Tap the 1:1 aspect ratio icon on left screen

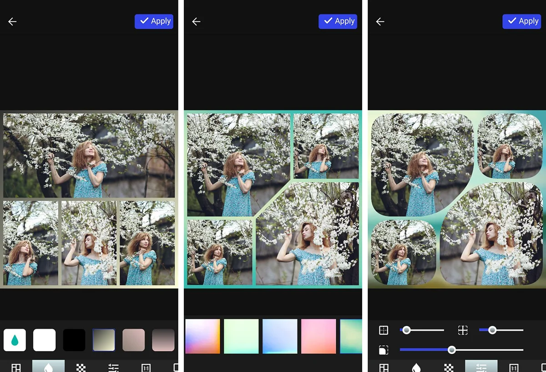(146, 367)
